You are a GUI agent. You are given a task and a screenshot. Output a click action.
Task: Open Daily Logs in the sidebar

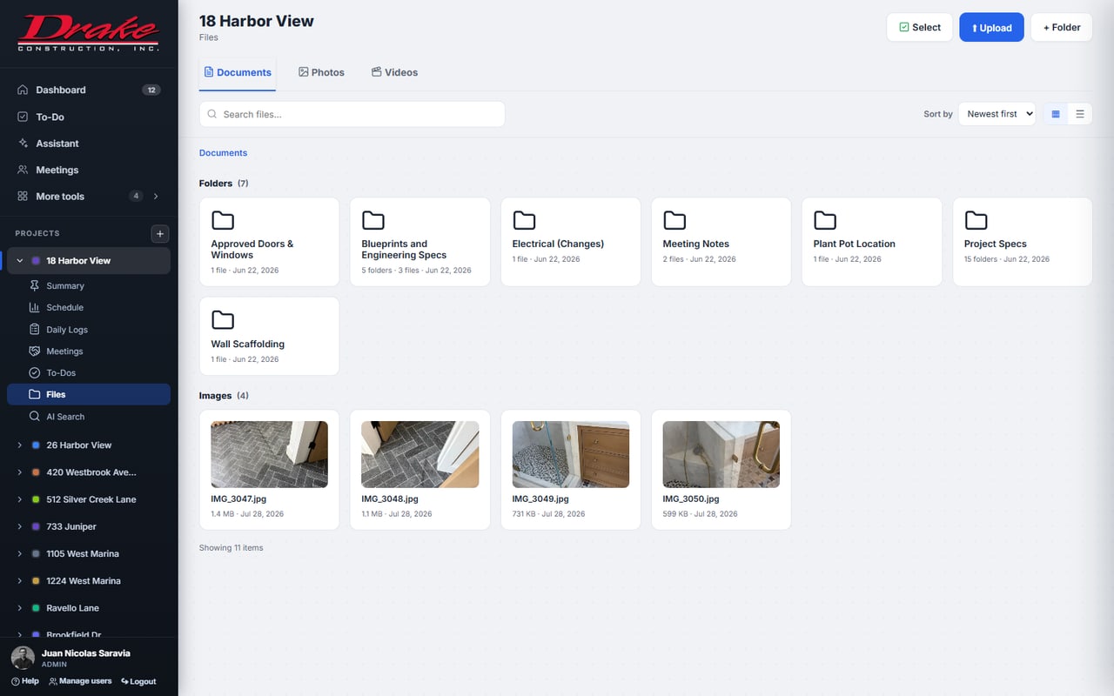tap(89, 330)
